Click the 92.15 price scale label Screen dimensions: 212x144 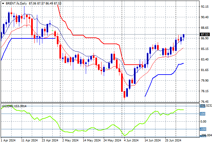pyautogui.click(x=205, y=6)
